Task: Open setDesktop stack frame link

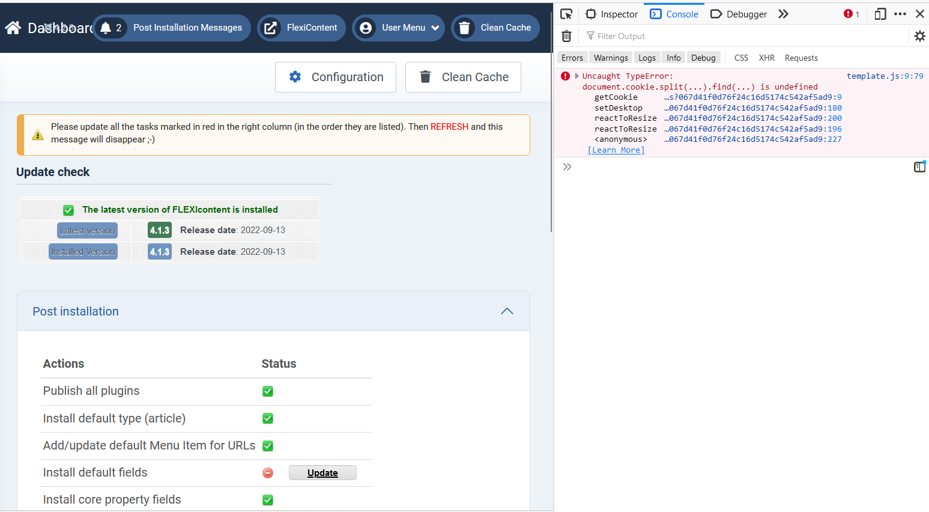Action: tap(753, 108)
